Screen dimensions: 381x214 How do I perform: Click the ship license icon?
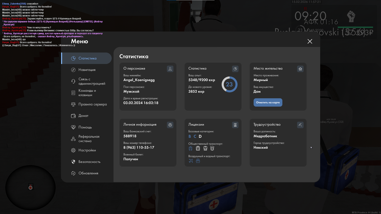(x=198, y=161)
